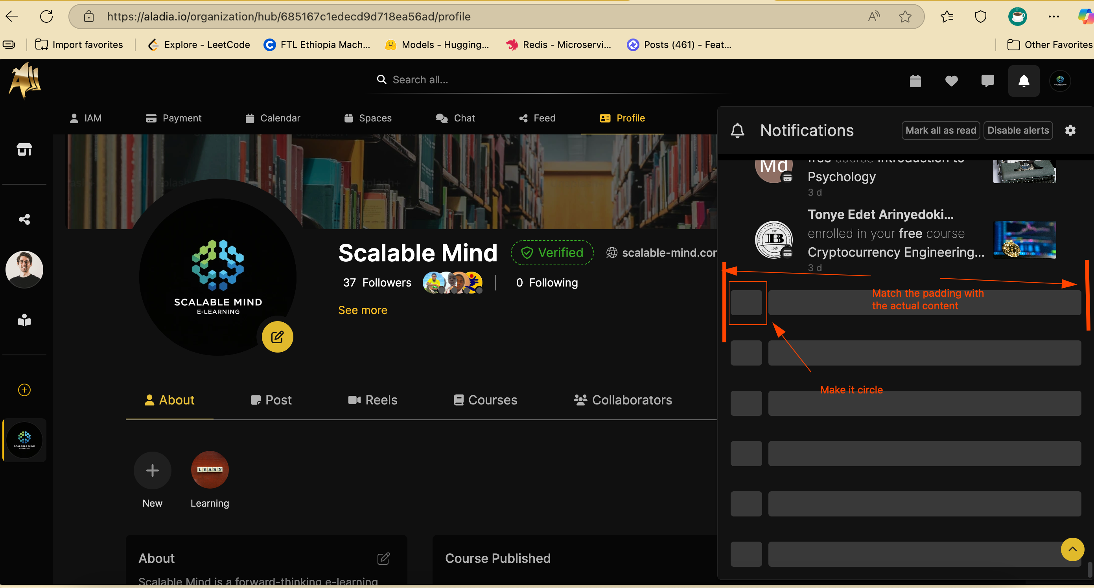This screenshot has width=1094, height=588.
Task: Open notification settings gear
Action: coord(1070,130)
